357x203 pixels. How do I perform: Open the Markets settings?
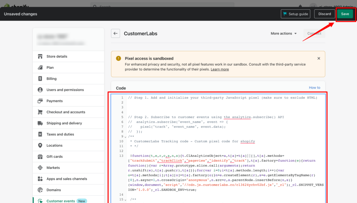point(69,168)
